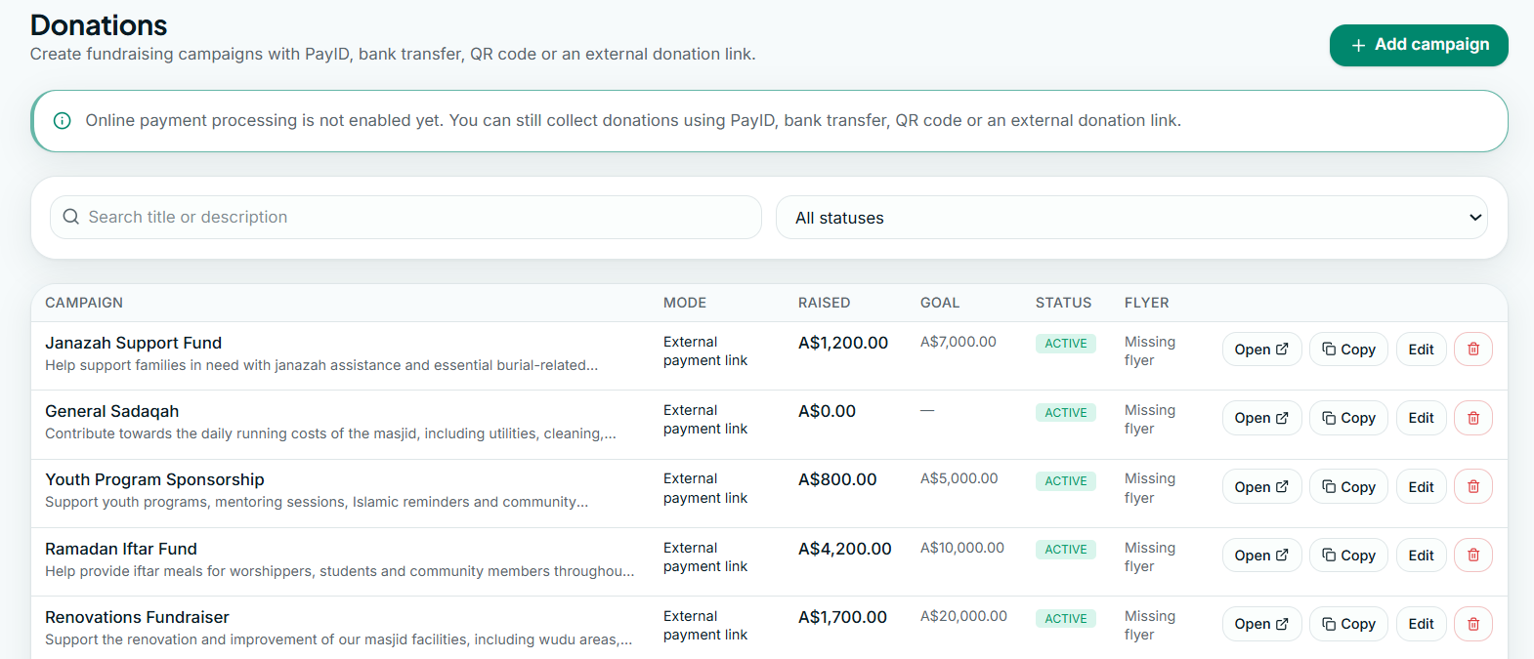Focus the Search title or description field

pyautogui.click(x=405, y=218)
